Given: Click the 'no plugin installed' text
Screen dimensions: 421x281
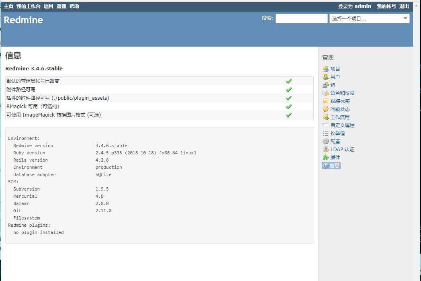Looking at the screenshot, I should pyautogui.click(x=39, y=232).
